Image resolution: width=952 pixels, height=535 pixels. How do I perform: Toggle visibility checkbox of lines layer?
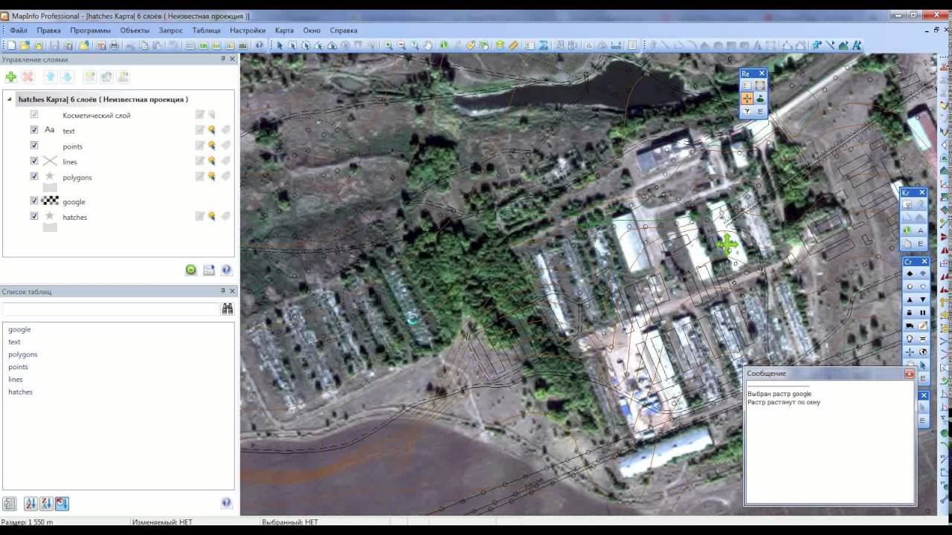34,160
